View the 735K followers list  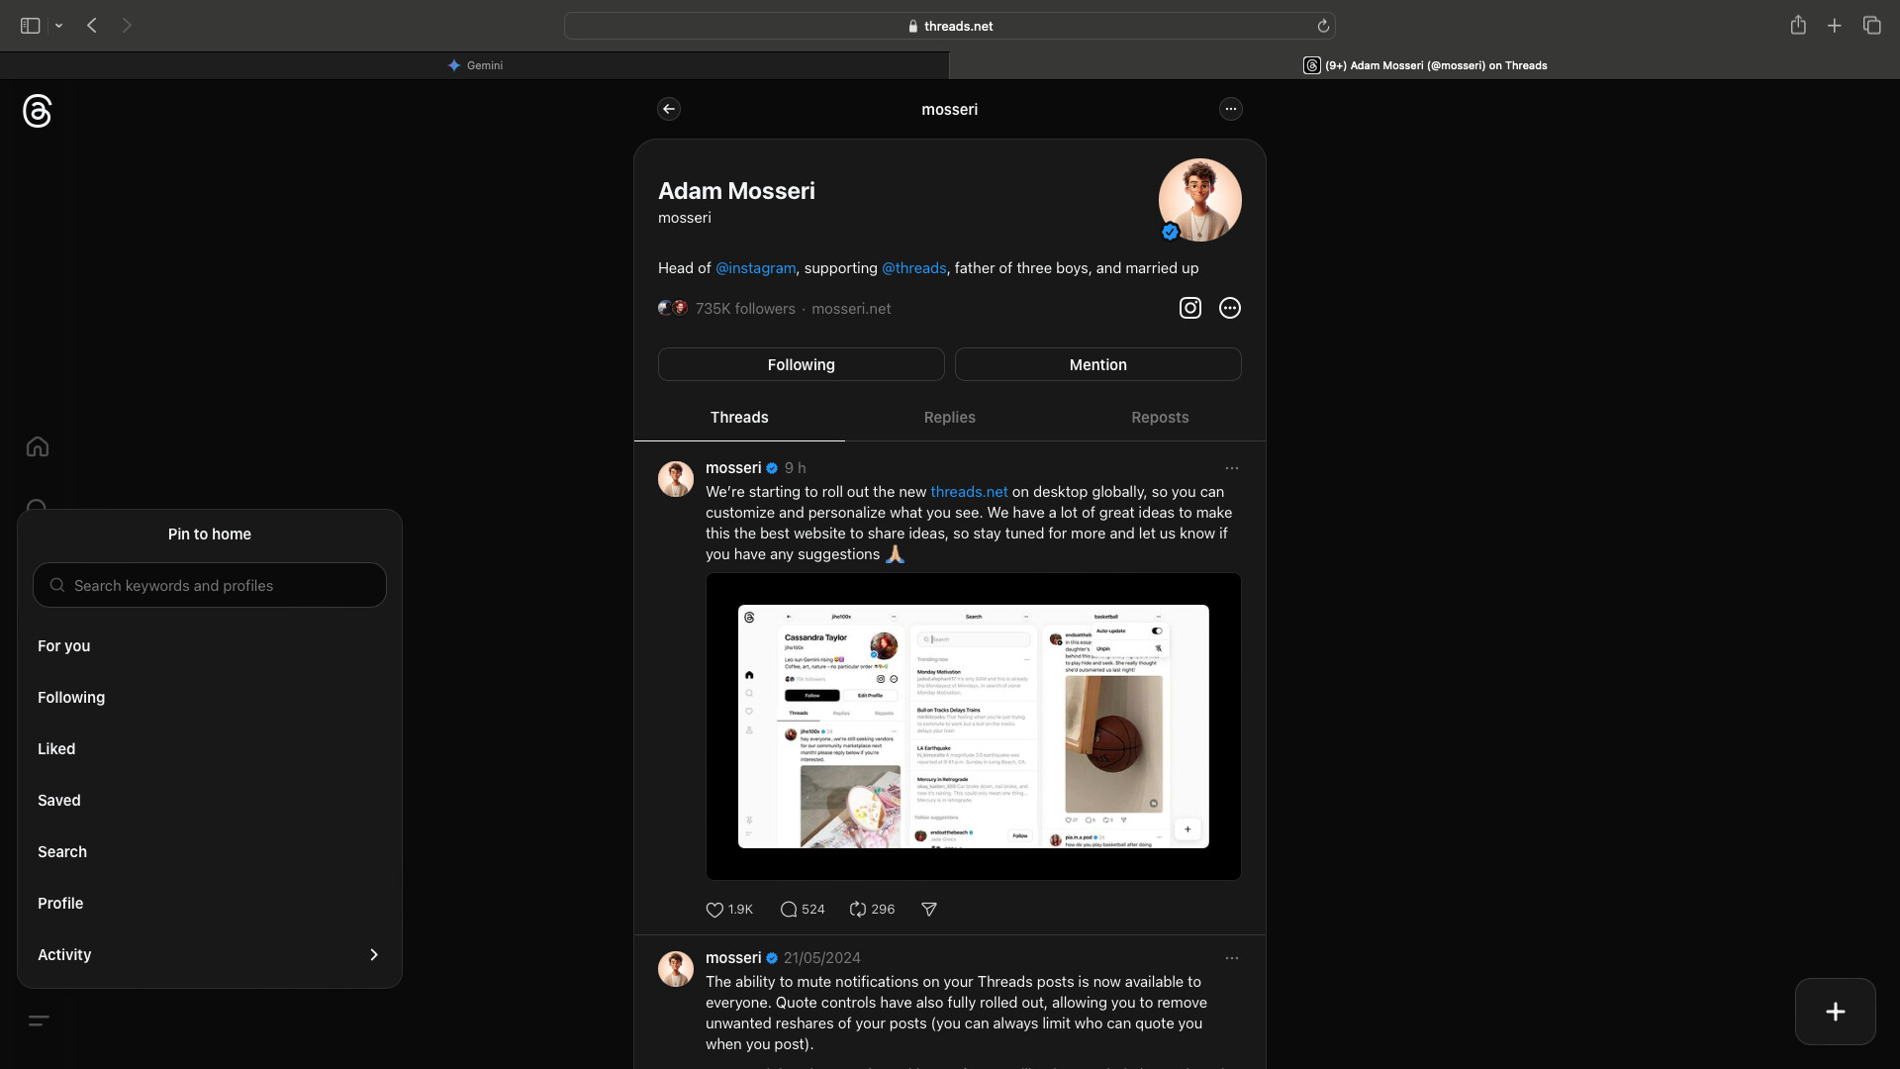745,309
